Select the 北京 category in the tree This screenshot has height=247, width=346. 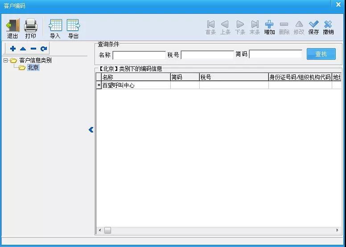(x=33, y=67)
